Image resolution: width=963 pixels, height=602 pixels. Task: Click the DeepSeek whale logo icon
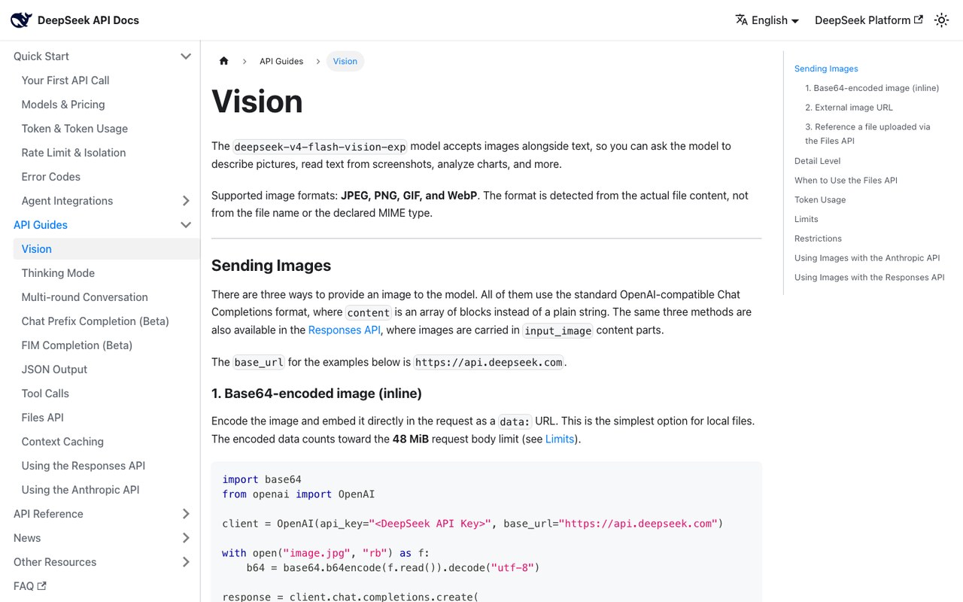[x=21, y=20]
